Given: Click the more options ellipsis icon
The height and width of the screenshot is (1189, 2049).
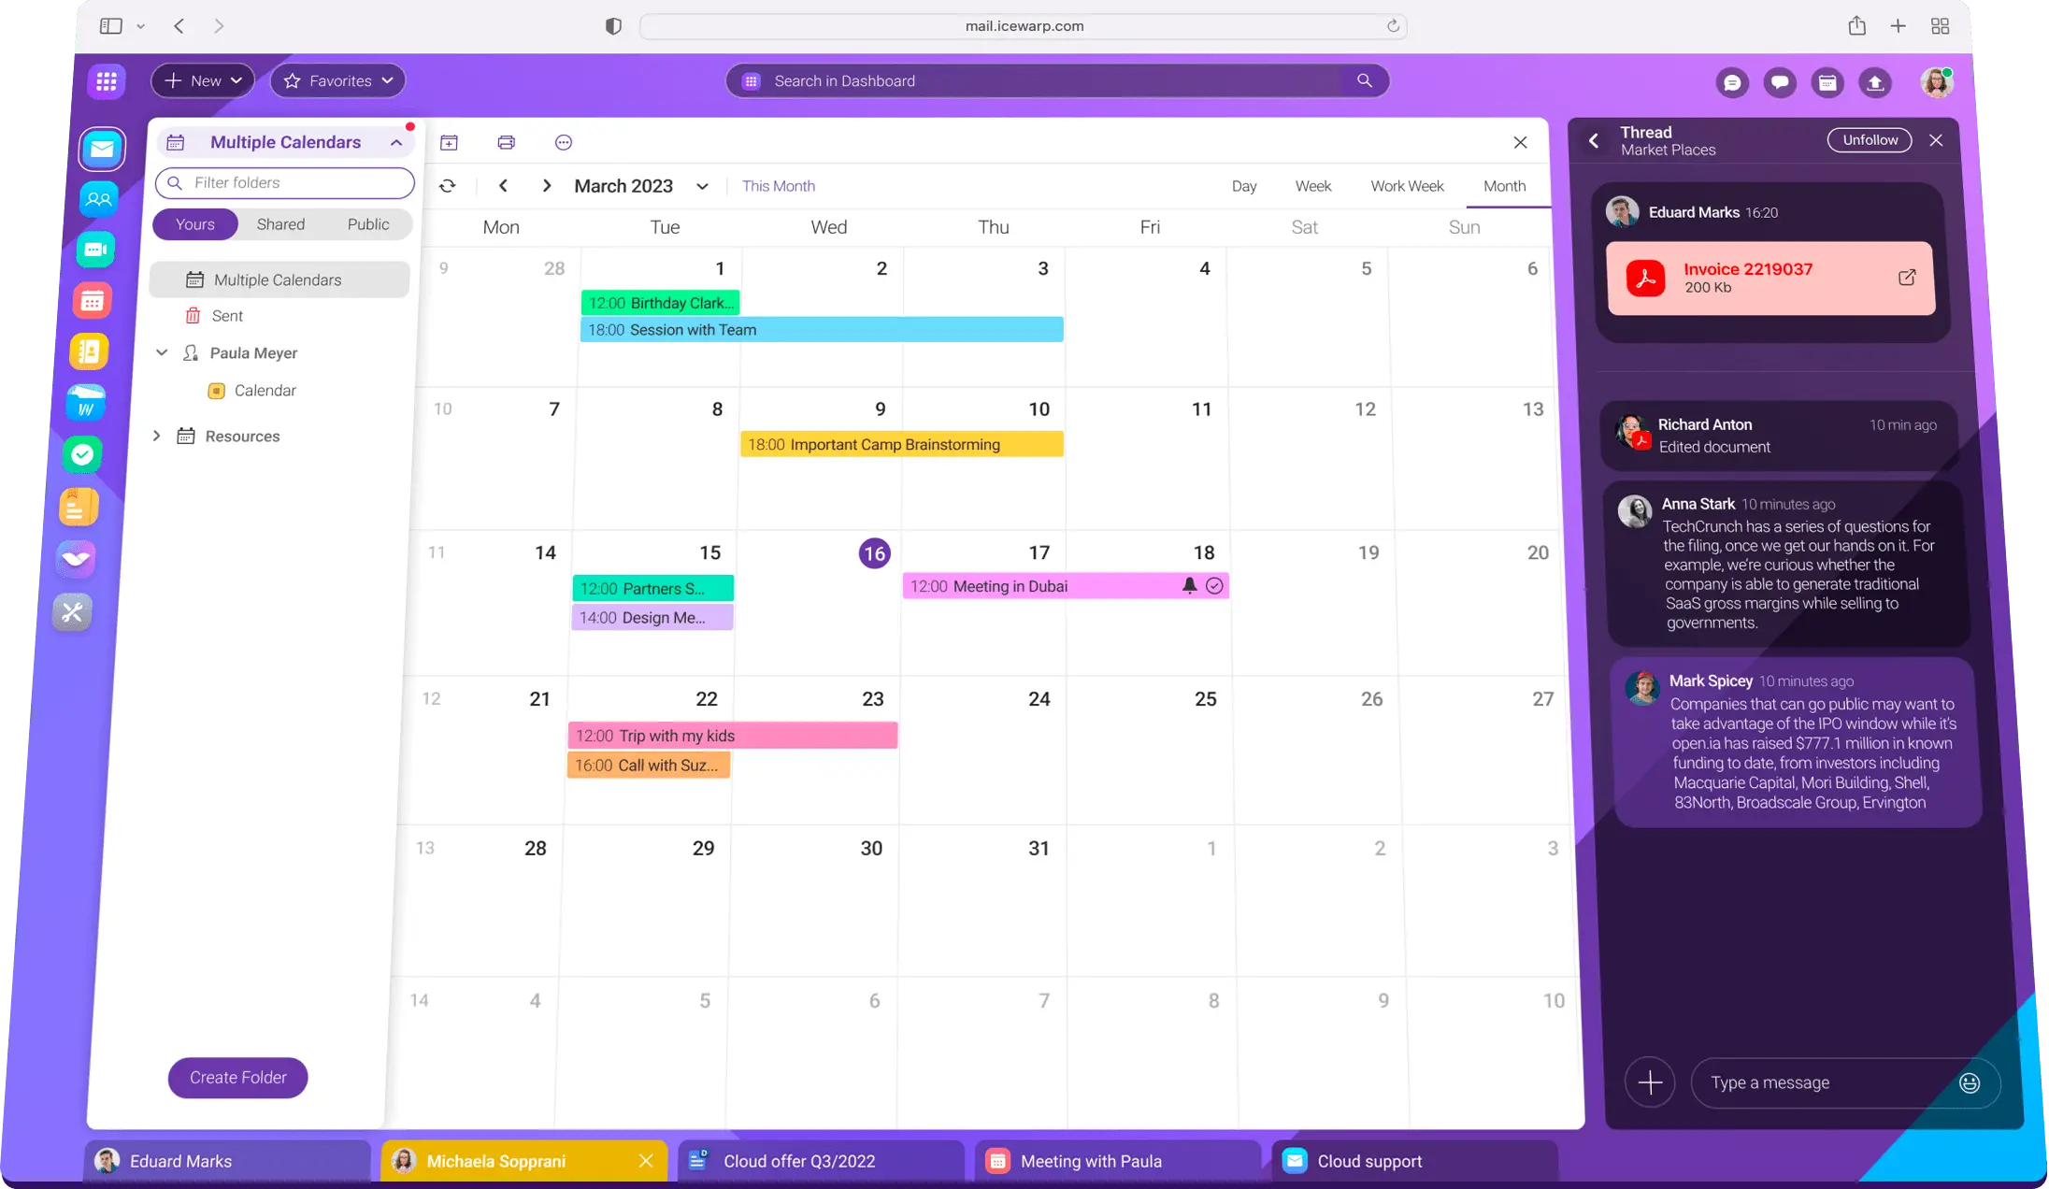Looking at the screenshot, I should tap(563, 142).
